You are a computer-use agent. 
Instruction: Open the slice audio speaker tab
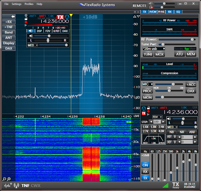tap(31, 31)
